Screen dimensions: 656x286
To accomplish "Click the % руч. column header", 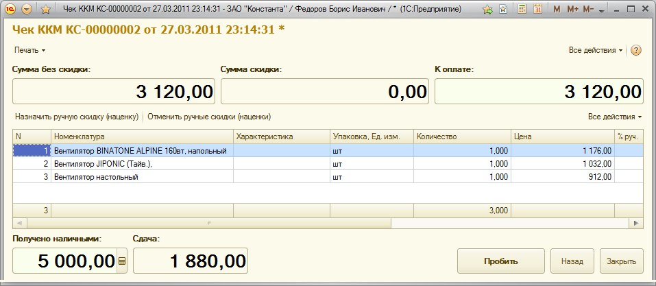I will pos(629,136).
